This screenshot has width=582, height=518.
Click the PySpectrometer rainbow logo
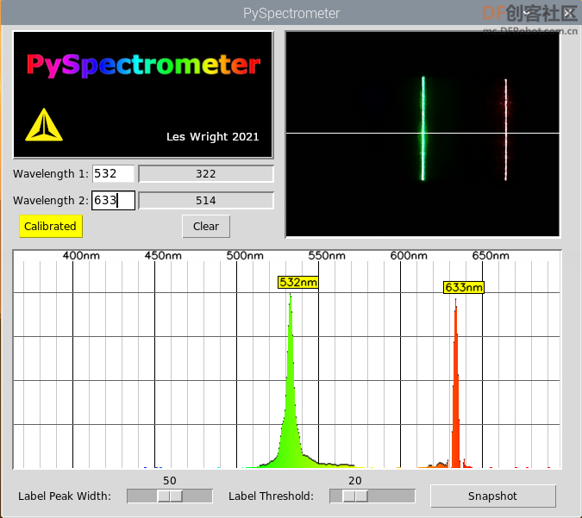pyautogui.click(x=144, y=66)
